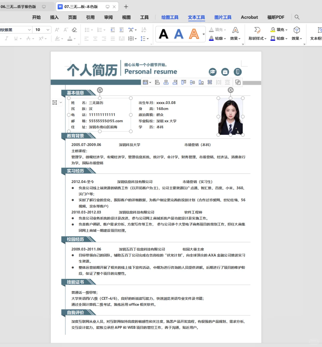
Task: Open a new document tab with plus
Action: [x=126, y=7]
